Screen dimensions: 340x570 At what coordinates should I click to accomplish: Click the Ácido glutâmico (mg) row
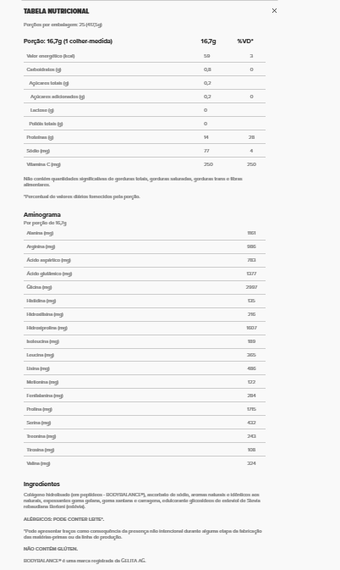[145, 274]
